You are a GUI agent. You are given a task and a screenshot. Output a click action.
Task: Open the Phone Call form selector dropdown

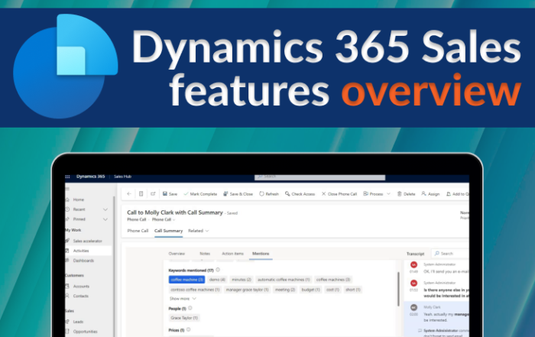[x=164, y=219]
